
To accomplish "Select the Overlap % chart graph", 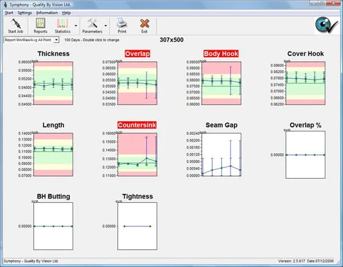I will [x=305, y=155].
